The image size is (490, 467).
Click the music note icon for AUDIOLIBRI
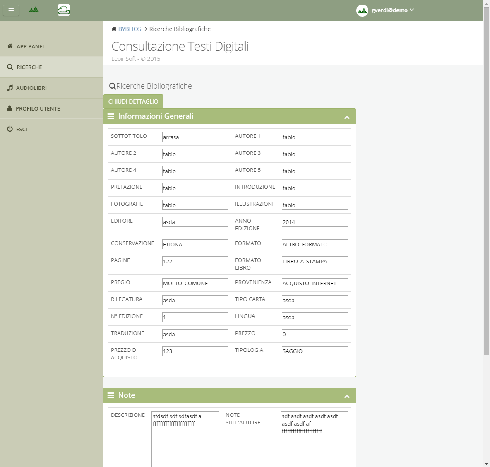point(10,87)
